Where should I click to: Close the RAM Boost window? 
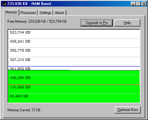[144, 4]
